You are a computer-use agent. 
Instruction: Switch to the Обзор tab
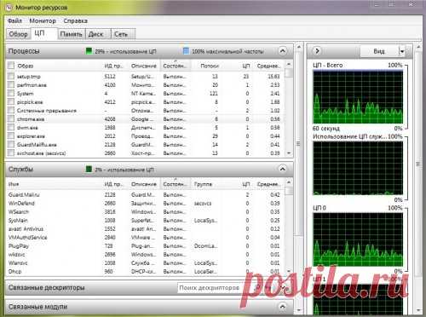(x=18, y=34)
